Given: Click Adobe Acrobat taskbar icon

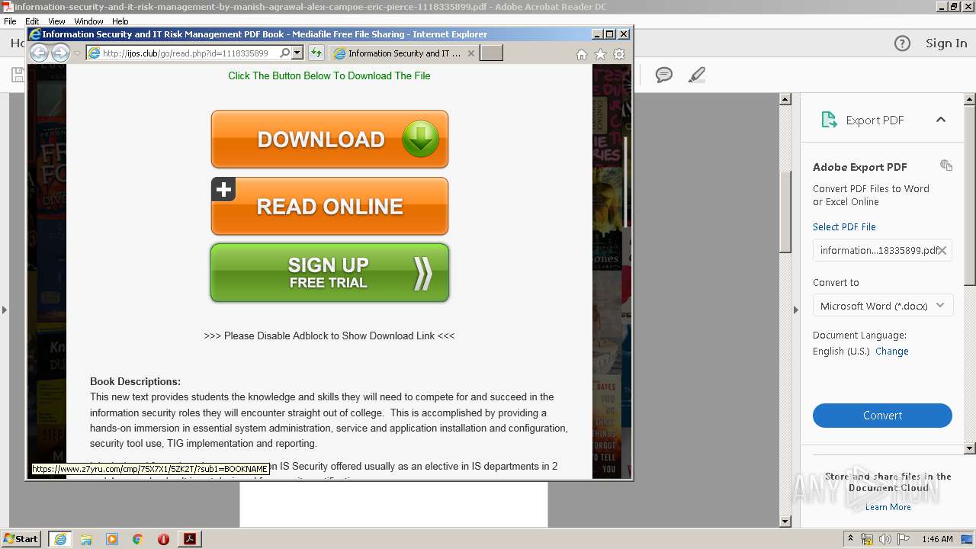Looking at the screenshot, I should [x=190, y=539].
